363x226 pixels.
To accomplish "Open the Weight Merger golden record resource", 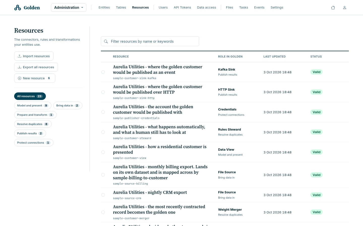I will pyautogui.click(x=159, y=209).
